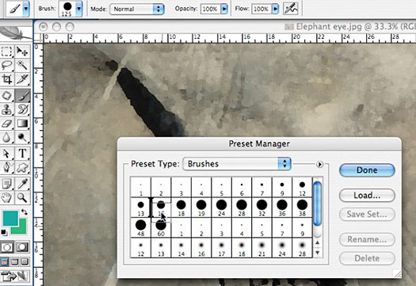The height and width of the screenshot is (286, 416).
Task: Switch to Standard editing mode
Action: [x=7, y=247]
